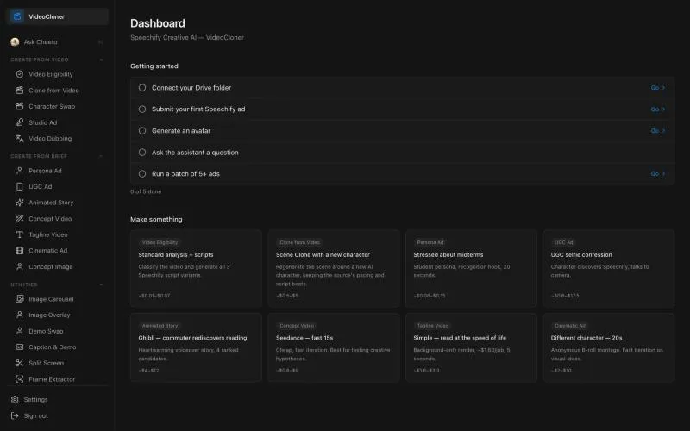Collapse the Utilities section chevron
The height and width of the screenshot is (431, 690).
coord(101,284)
